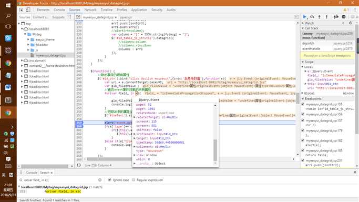Disable breakpoint at myeasyui_datagrid.jsp:155

[x=303, y=104]
